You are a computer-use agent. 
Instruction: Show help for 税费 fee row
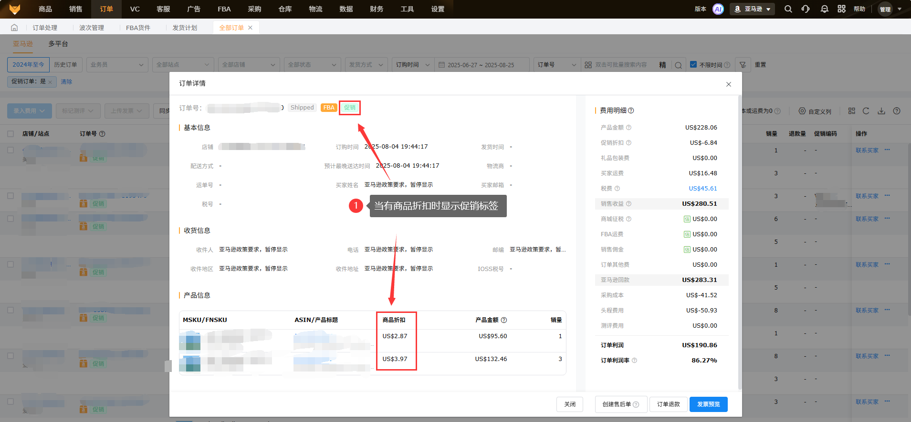click(617, 189)
